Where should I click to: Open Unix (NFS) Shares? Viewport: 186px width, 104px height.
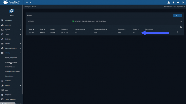click(11, 62)
